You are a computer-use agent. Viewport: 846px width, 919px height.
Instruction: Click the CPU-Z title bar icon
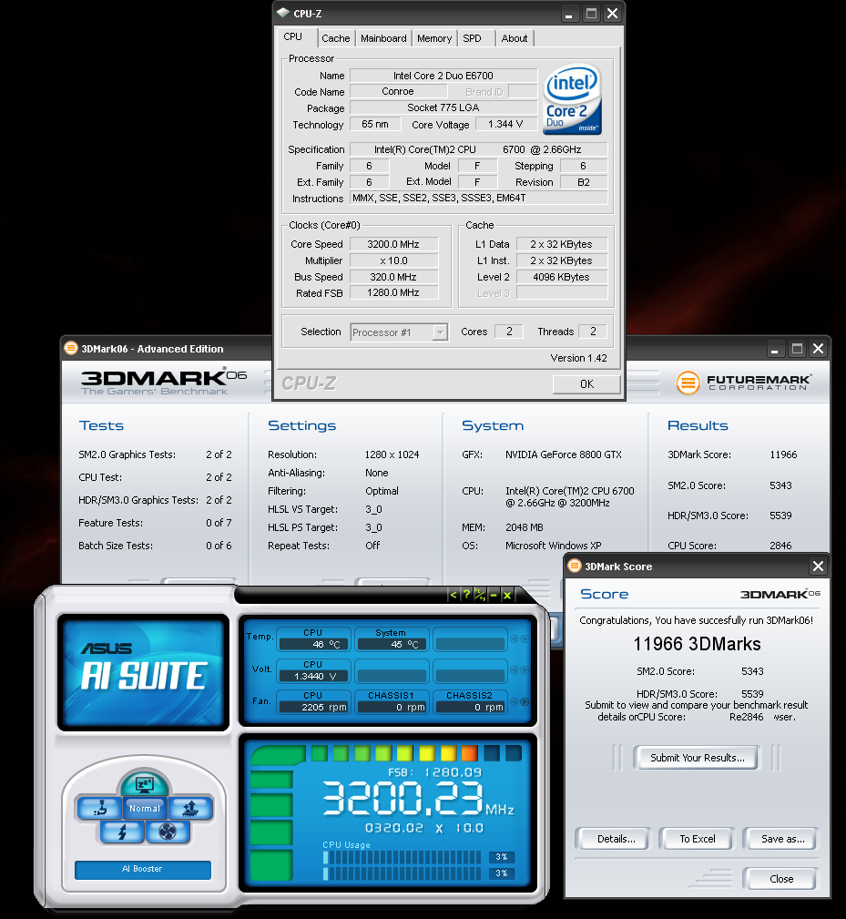coord(283,13)
